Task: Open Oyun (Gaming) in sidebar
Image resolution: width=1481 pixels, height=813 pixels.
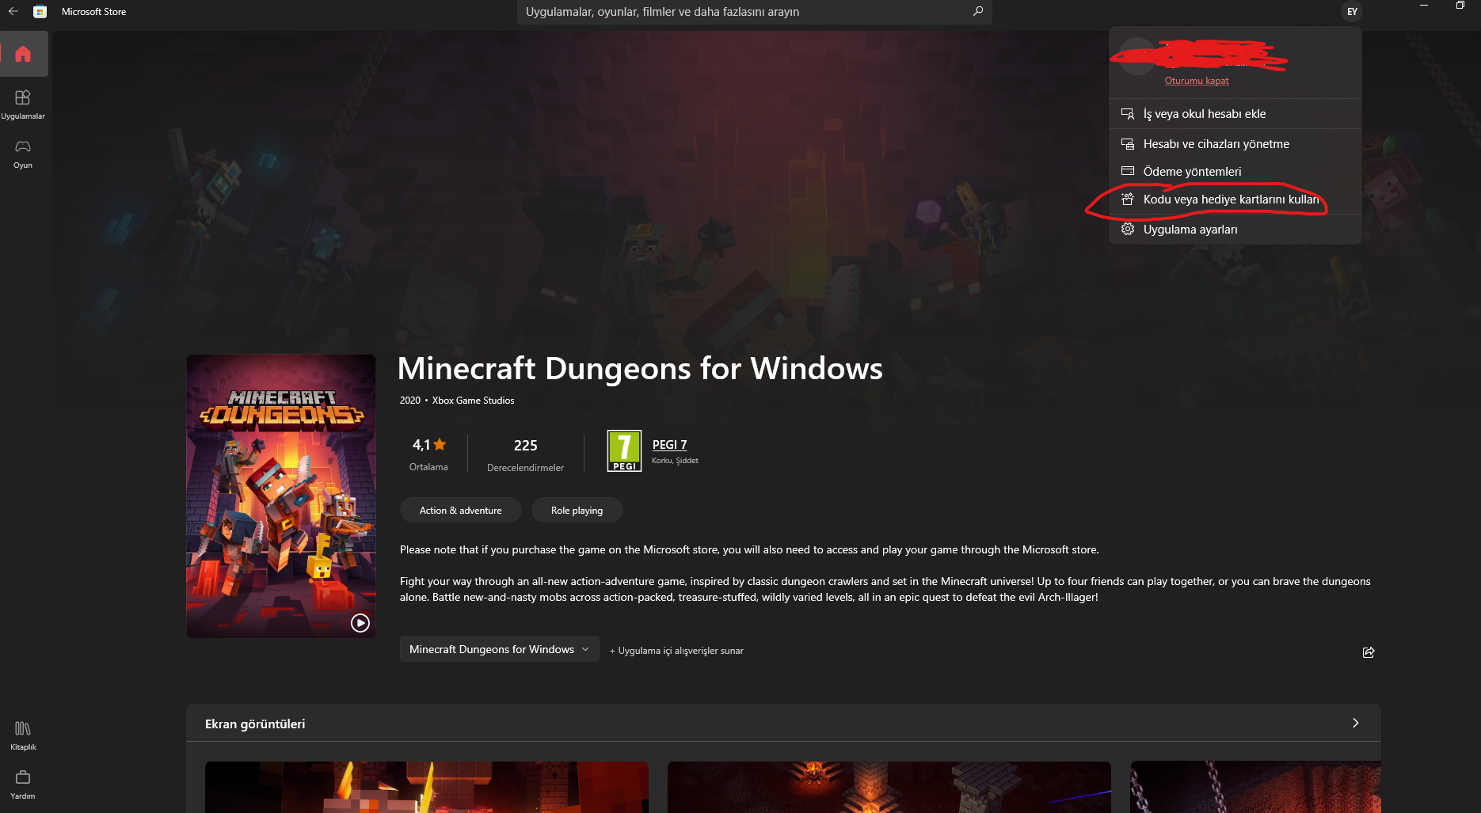Action: pos(23,154)
